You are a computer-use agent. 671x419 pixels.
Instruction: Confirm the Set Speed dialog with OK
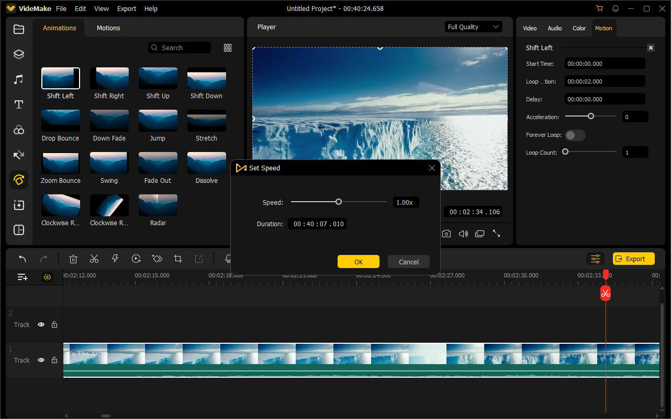(359, 261)
